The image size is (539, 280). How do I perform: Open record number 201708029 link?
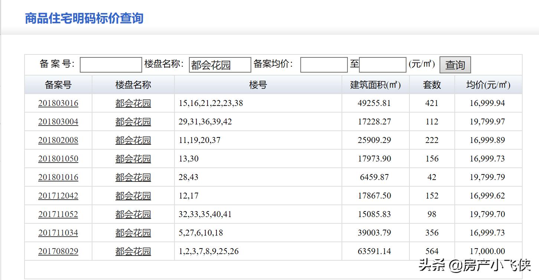pos(58,251)
